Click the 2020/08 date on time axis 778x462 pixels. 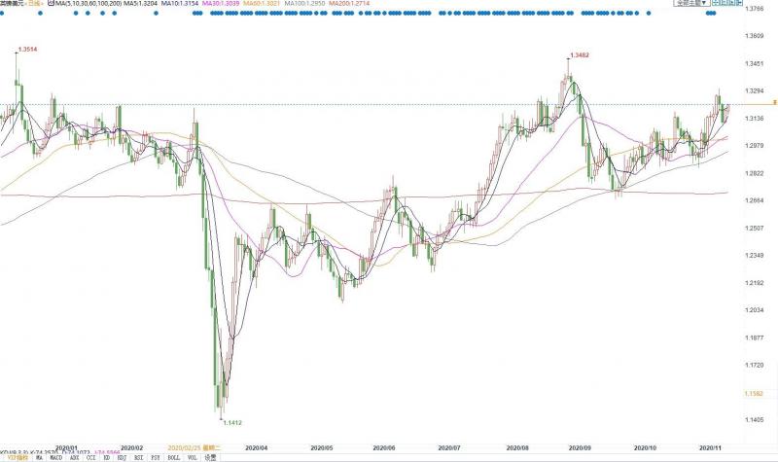[x=517, y=447]
